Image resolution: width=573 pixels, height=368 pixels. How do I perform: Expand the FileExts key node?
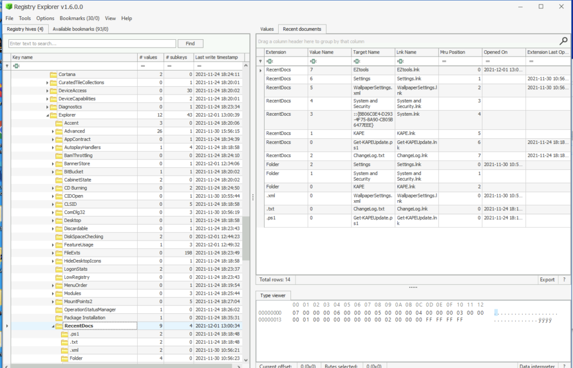click(53, 253)
